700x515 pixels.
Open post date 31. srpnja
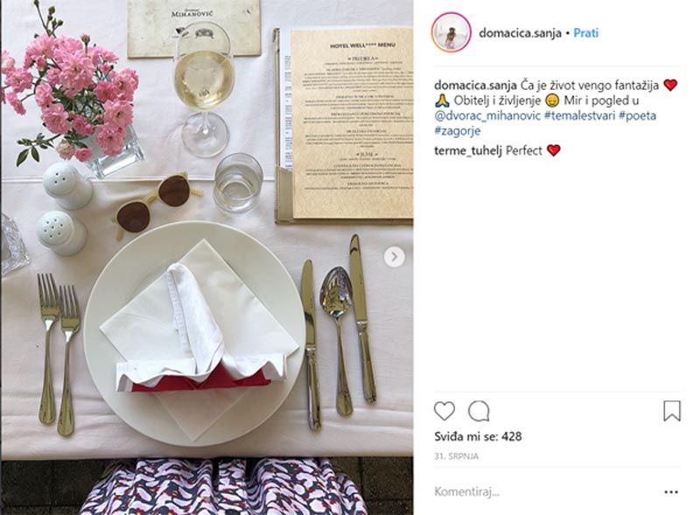(456, 456)
